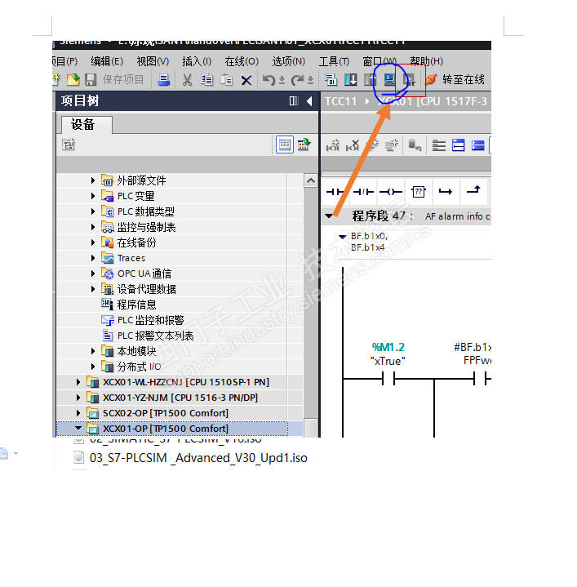Click the Open branch arrow icon
This screenshot has width=577, height=587.
[x=446, y=192]
